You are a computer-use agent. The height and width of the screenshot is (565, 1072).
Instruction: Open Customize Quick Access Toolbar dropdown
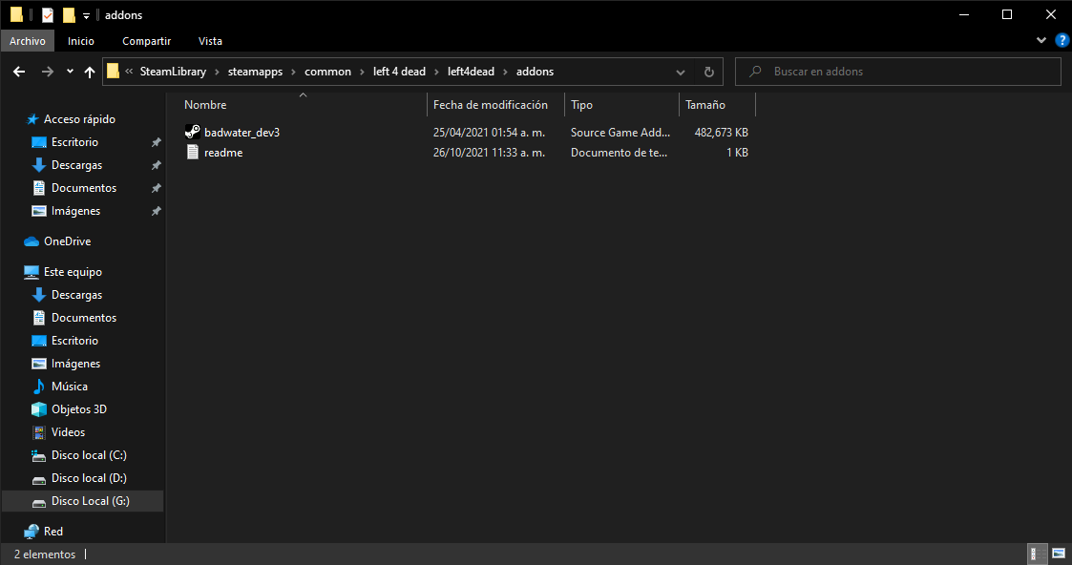coord(86,15)
